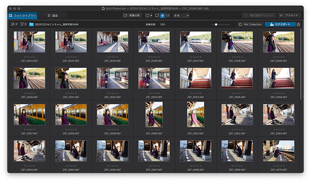The height and width of the screenshot is (182, 311).
Task: Expand the 6 % zoom level dropdown
Action: point(188,16)
